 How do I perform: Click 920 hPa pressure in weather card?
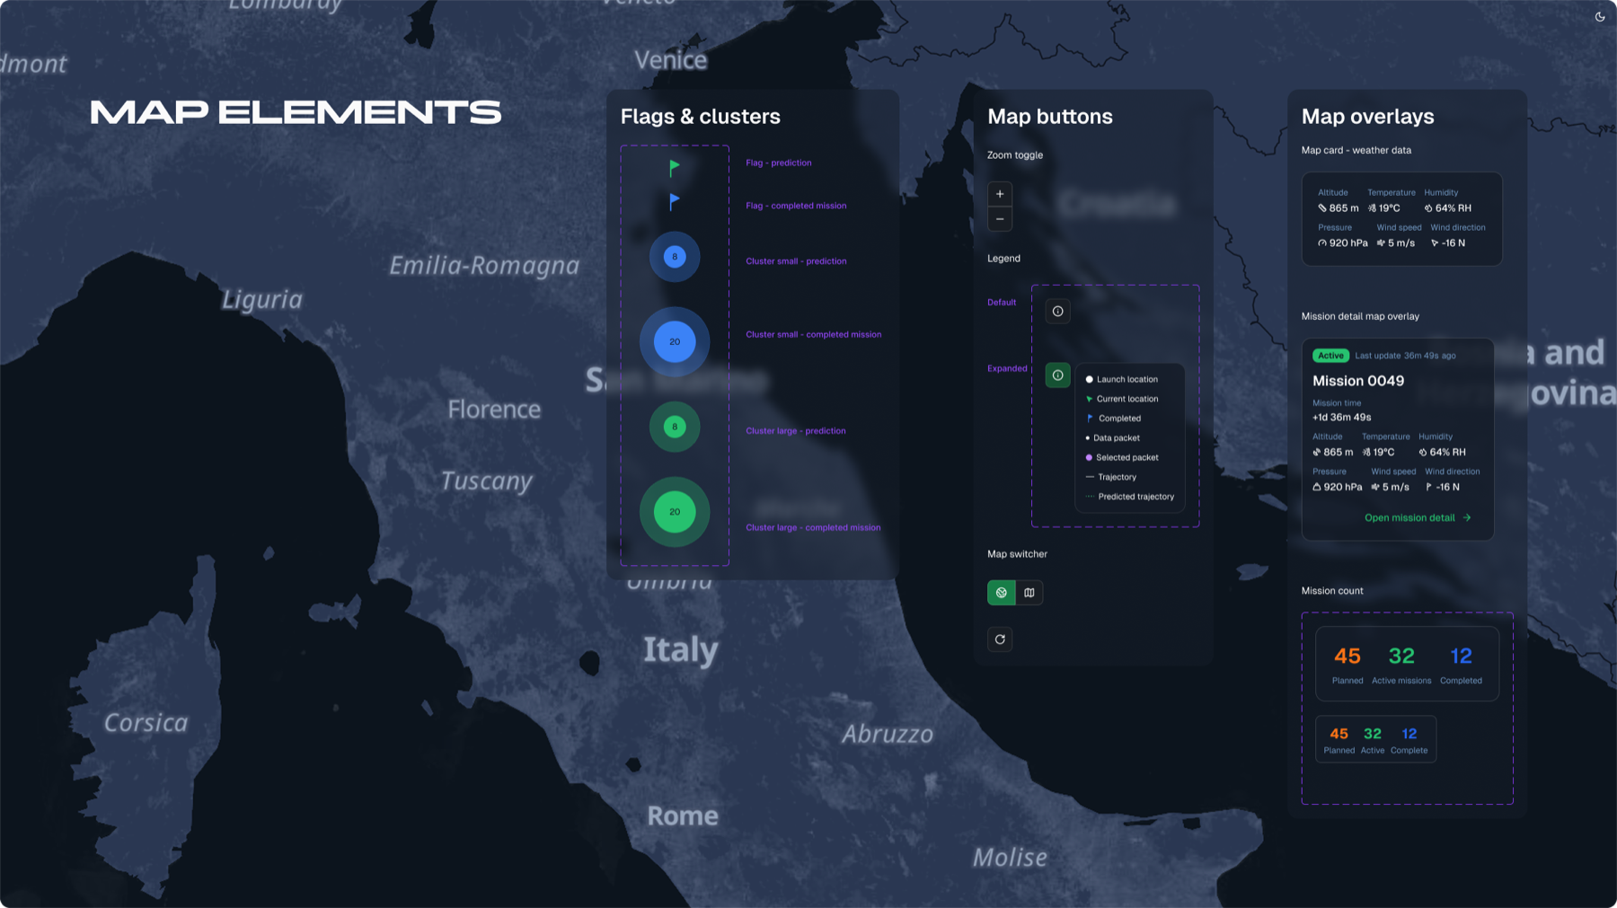pos(1343,243)
